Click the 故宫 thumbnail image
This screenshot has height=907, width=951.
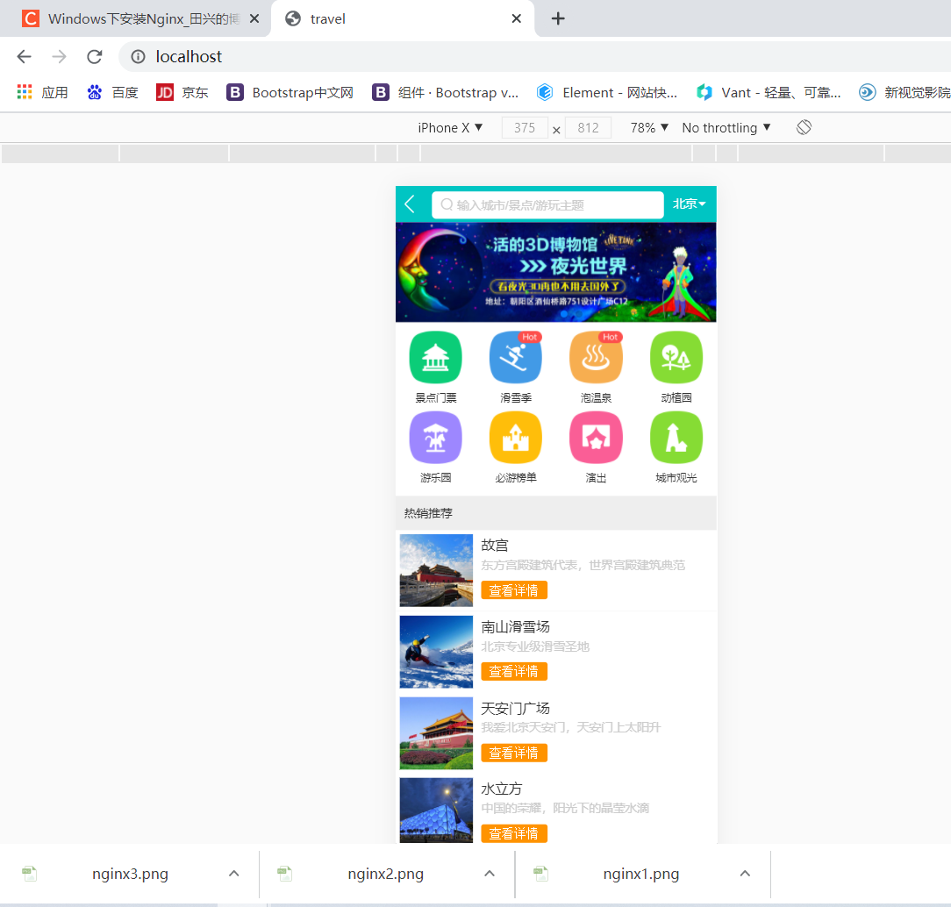coord(436,570)
